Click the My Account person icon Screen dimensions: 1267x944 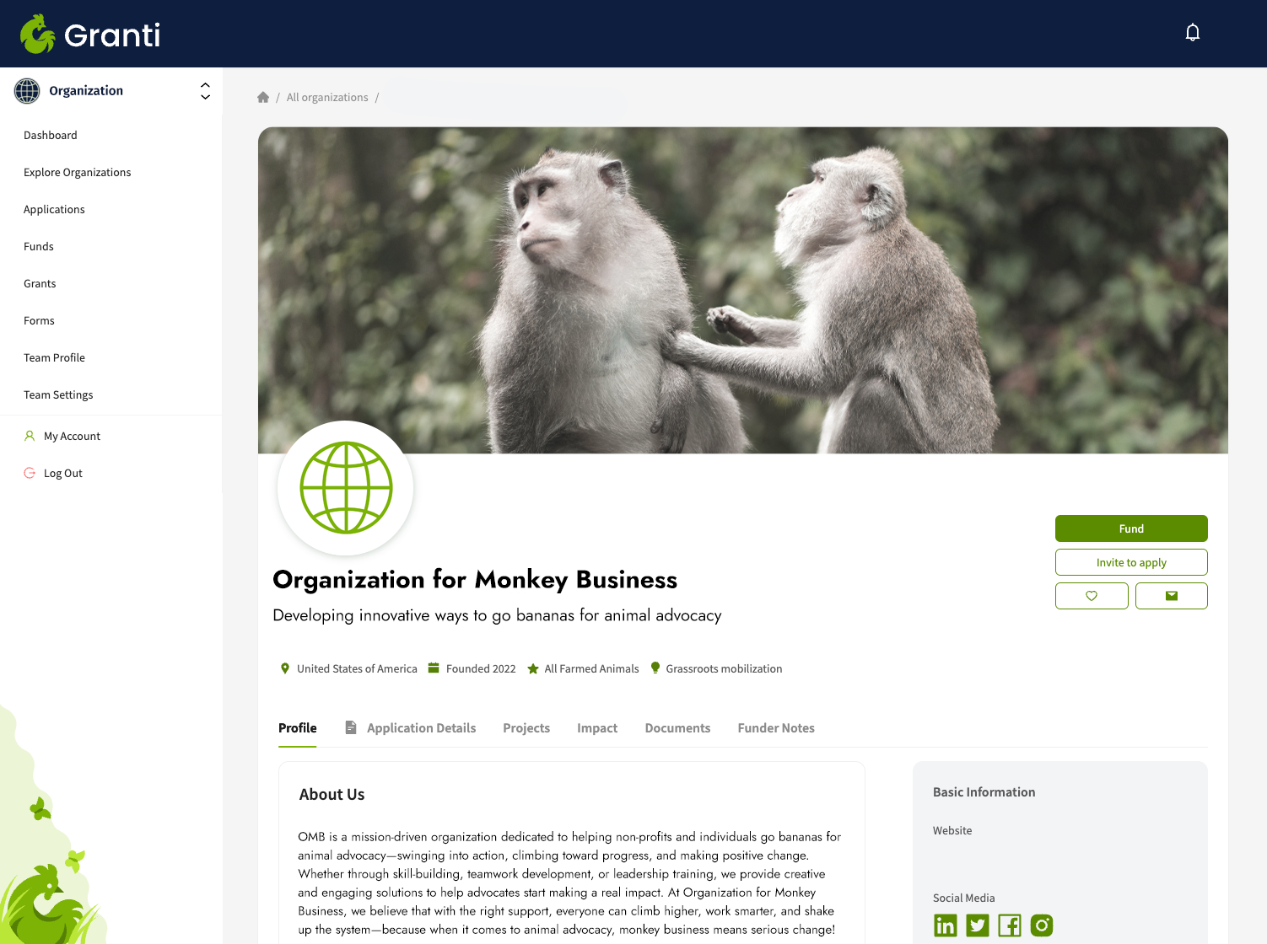tap(30, 436)
